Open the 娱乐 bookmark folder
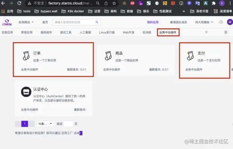Screen dimensions: 233x149 (x=143, y=11)
